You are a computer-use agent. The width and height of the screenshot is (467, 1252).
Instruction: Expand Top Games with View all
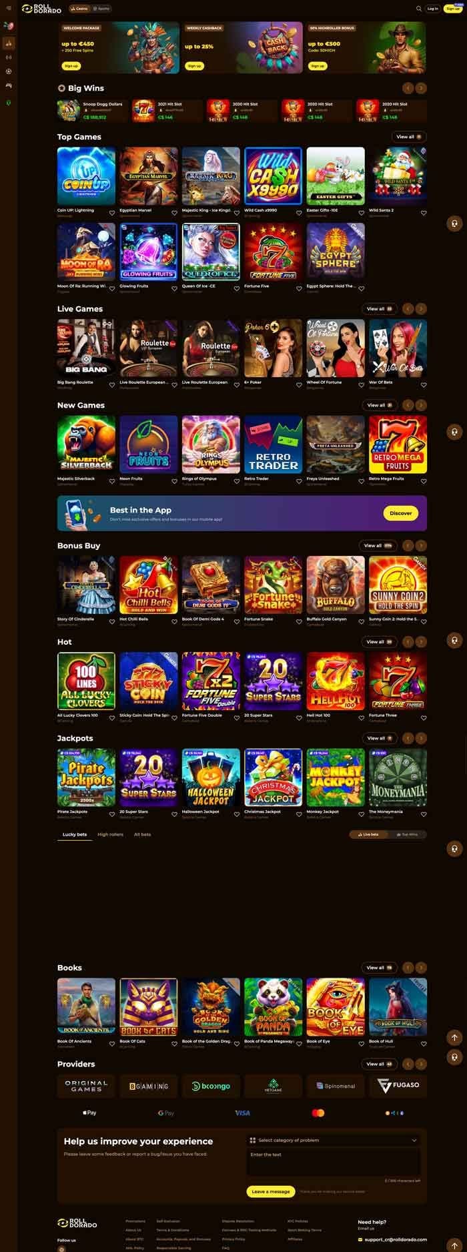(x=408, y=137)
